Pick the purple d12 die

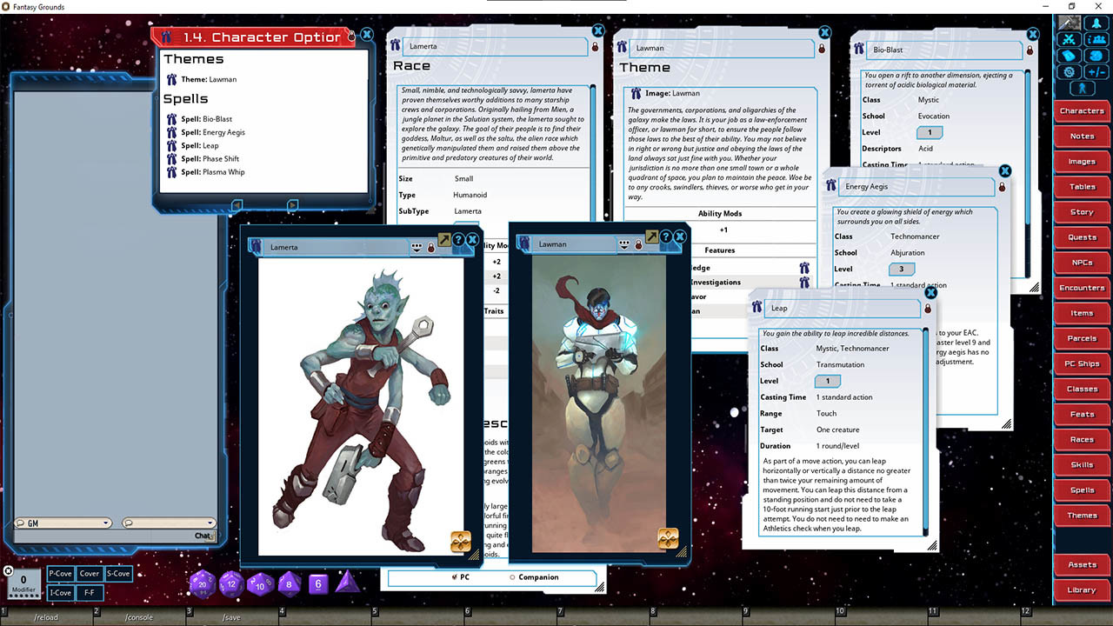pyautogui.click(x=231, y=584)
